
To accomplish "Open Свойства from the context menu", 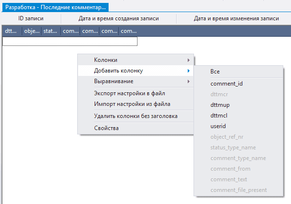I will pos(106,128).
